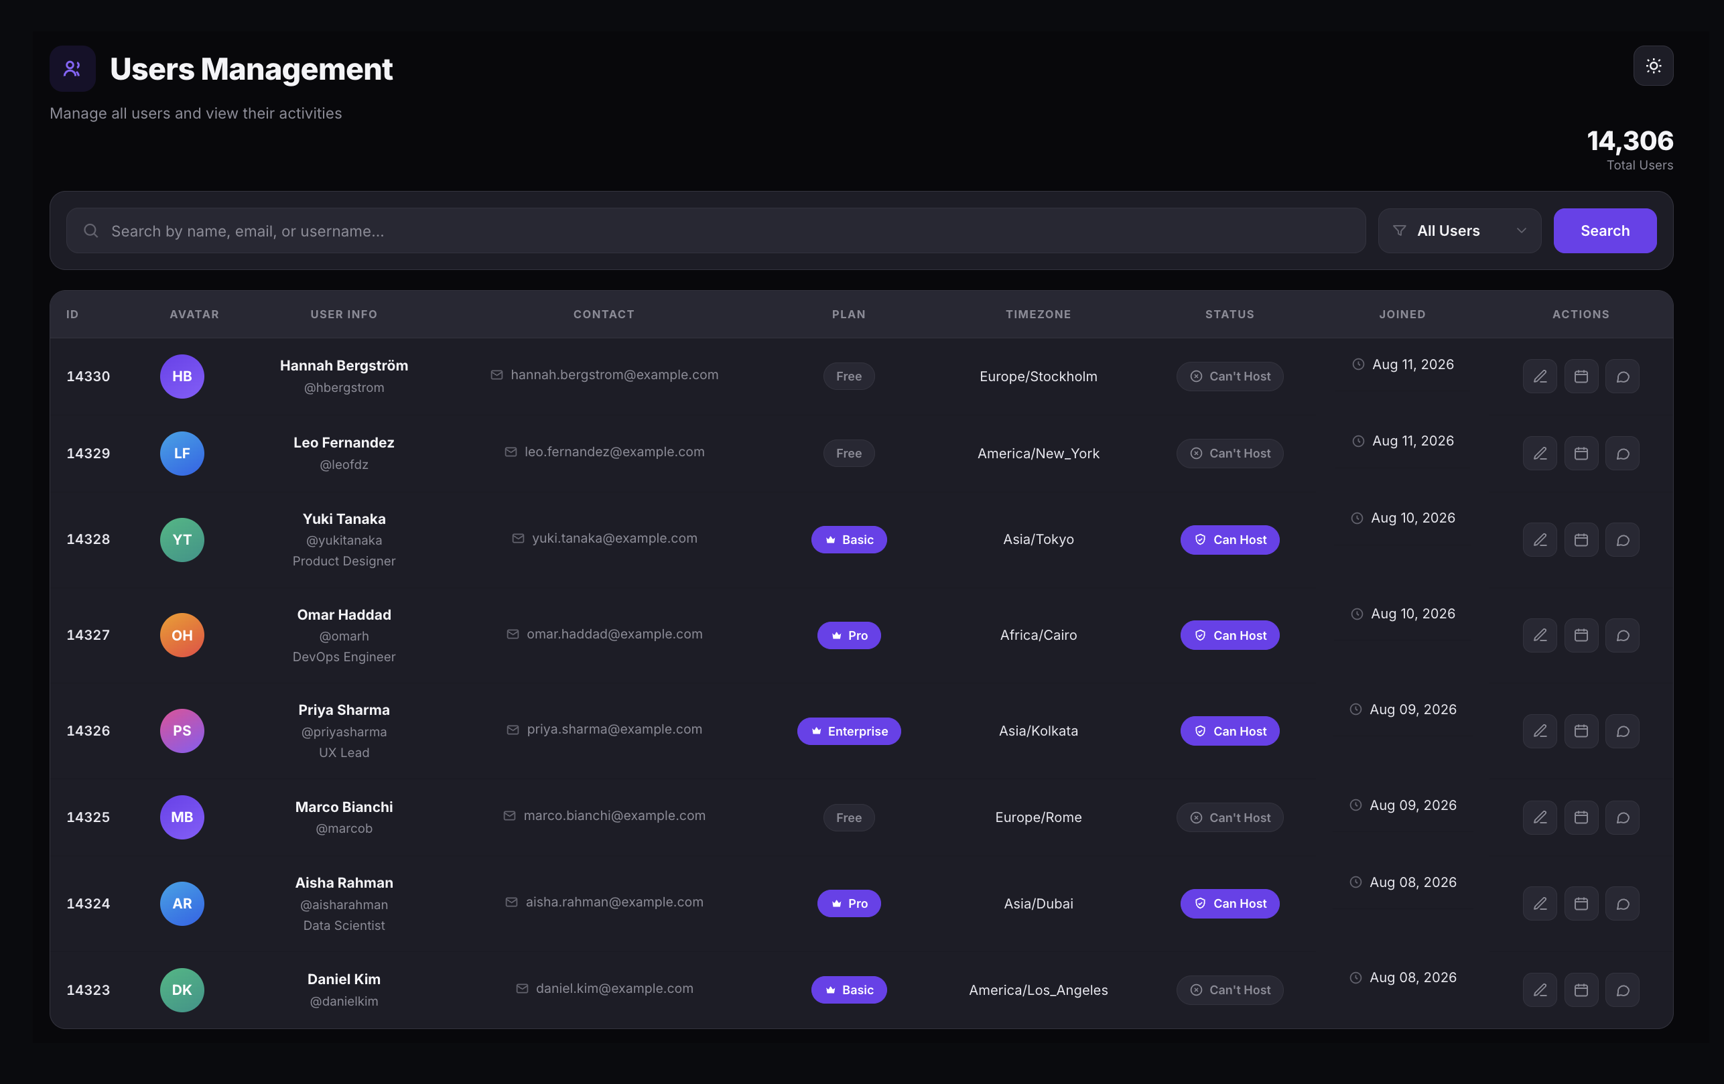
Task: Open the calendar action for Hannah Bergström
Action: [x=1581, y=377]
